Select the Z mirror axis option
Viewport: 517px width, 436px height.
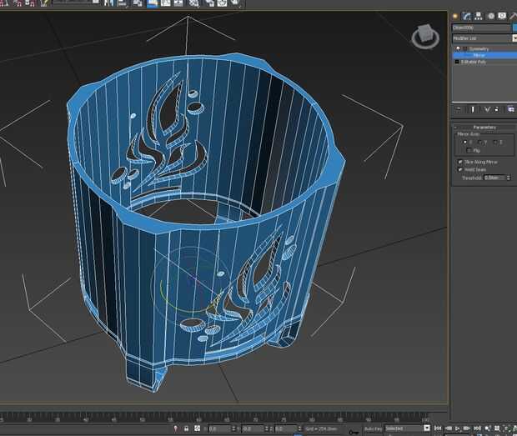click(496, 142)
